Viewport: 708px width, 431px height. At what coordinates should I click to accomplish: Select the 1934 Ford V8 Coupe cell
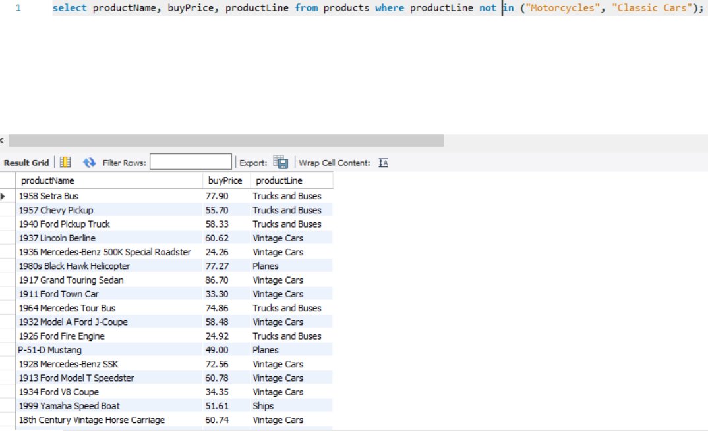[109, 392]
